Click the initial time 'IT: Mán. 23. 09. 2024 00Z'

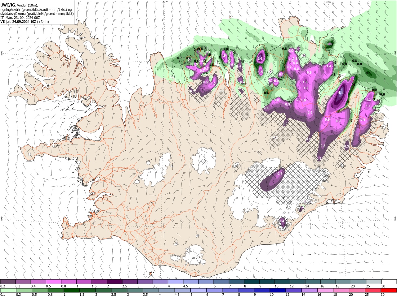click(x=20, y=18)
